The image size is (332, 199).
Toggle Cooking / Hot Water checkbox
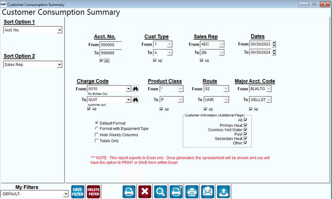[245, 130]
